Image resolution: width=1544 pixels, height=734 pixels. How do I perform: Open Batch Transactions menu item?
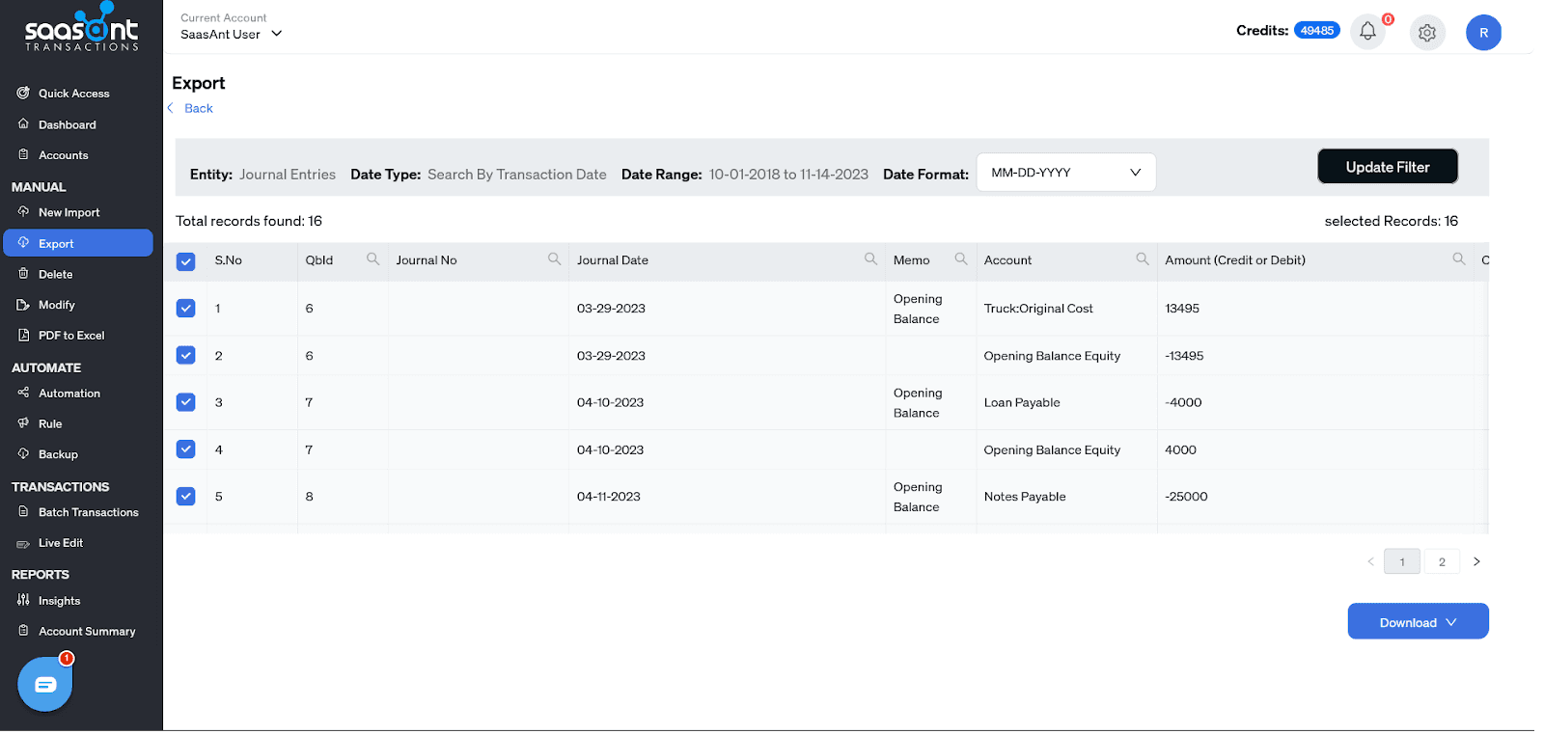pyautogui.click(x=89, y=512)
